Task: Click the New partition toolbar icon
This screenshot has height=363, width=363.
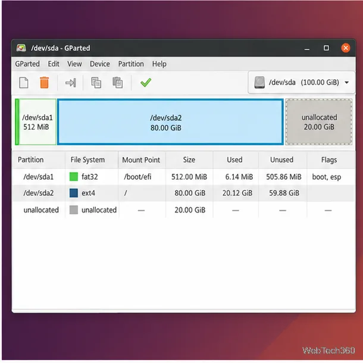Action: [24, 83]
